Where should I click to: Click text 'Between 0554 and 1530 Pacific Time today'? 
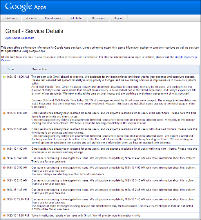(58, 100)
